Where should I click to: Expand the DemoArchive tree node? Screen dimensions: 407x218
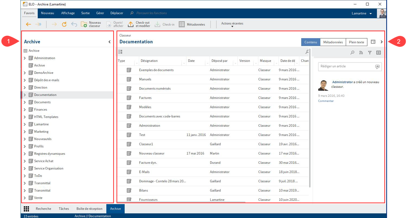click(25, 73)
